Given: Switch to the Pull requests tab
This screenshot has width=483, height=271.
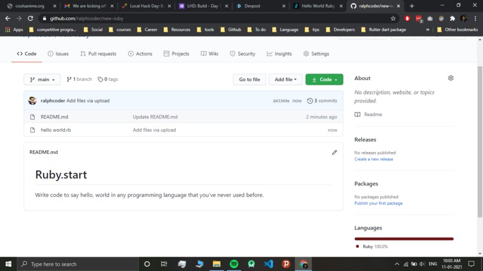Looking at the screenshot, I should (98, 53).
